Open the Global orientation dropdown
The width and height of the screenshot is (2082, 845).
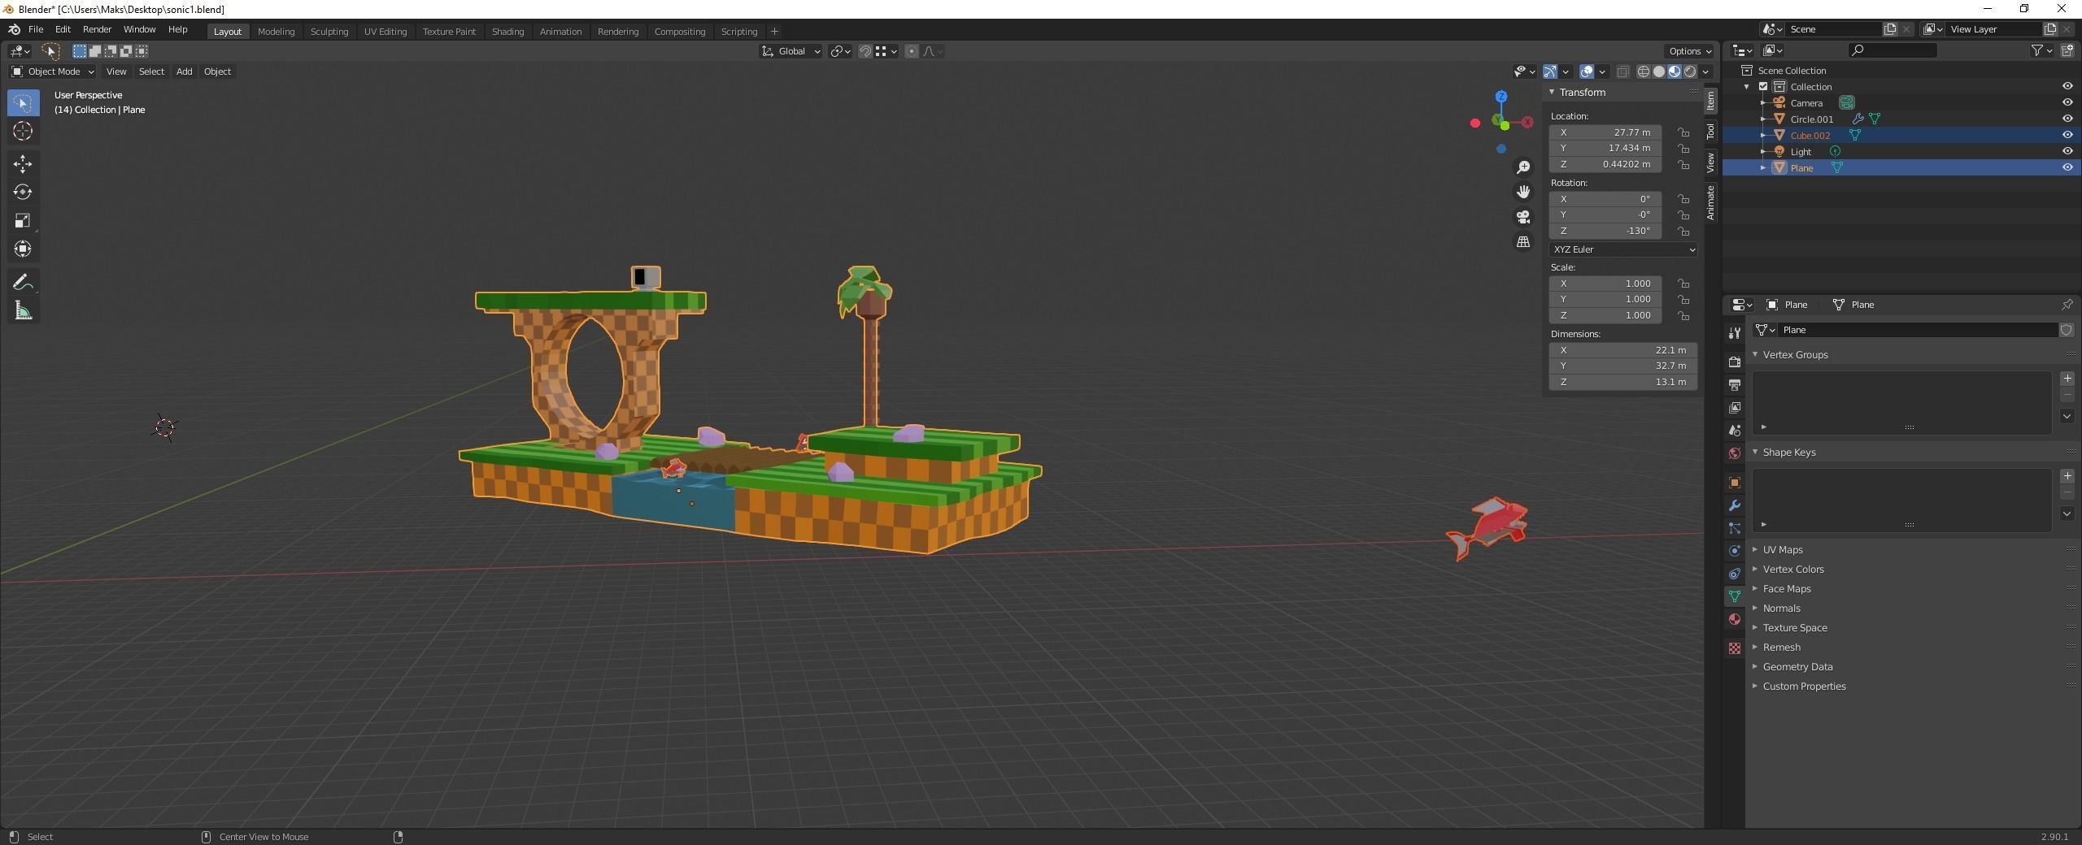coord(791,51)
